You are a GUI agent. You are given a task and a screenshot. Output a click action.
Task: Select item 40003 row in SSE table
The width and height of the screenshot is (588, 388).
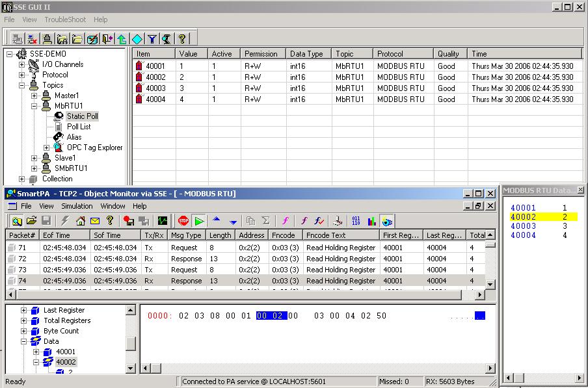coord(358,88)
